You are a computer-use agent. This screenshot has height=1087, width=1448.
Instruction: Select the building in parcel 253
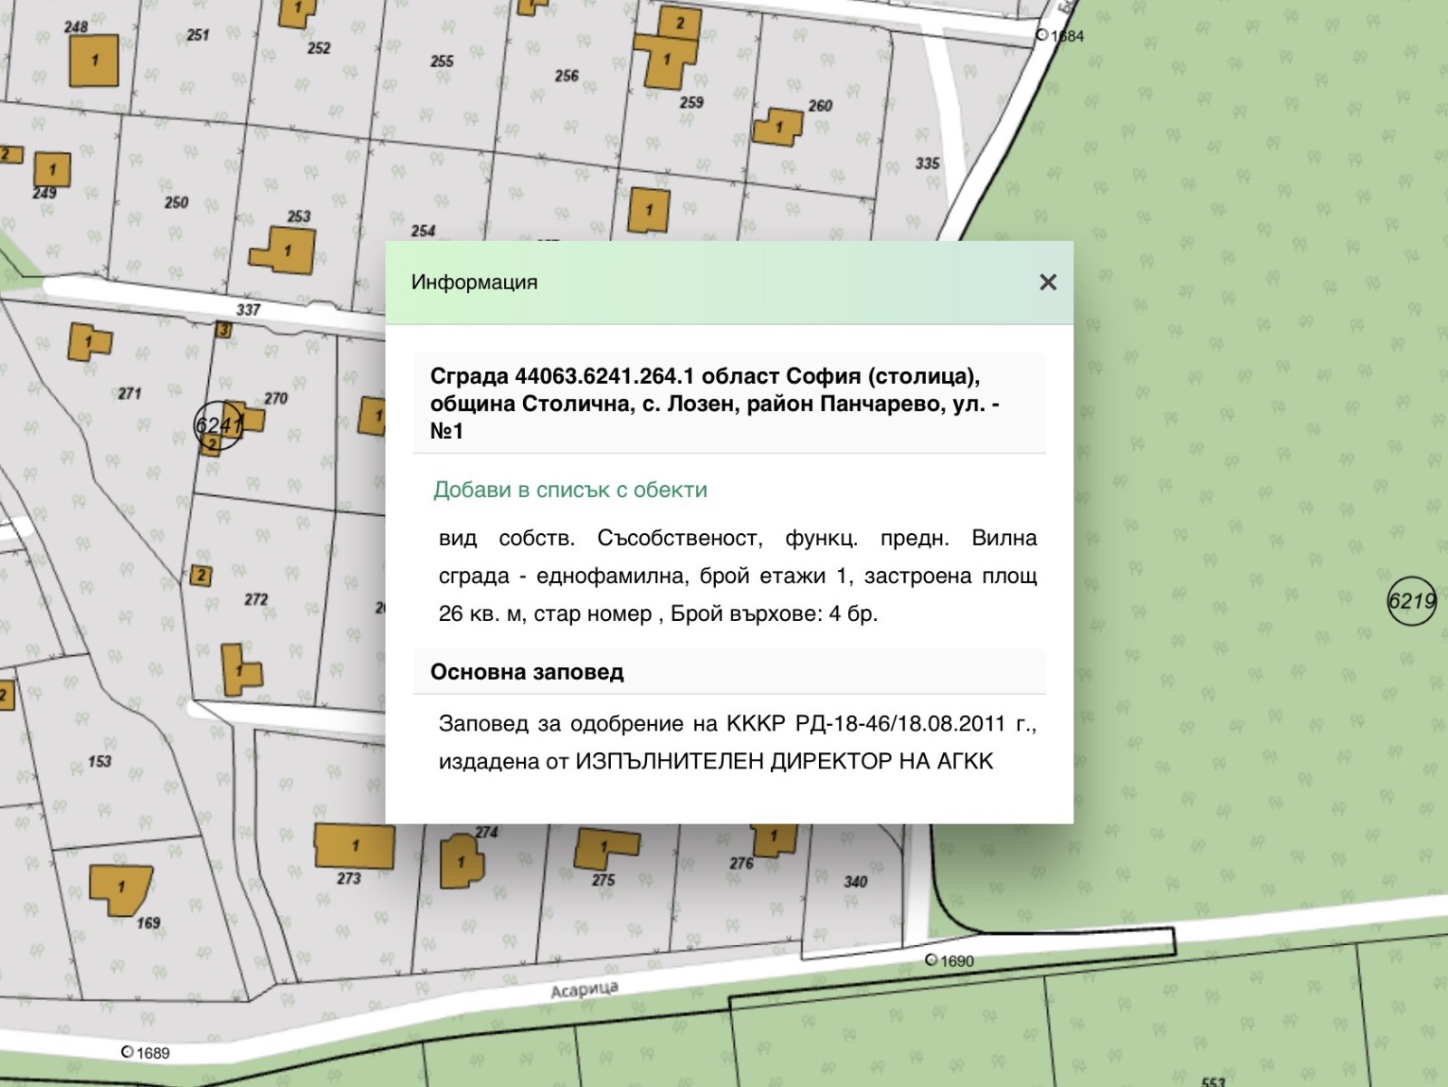point(287,250)
